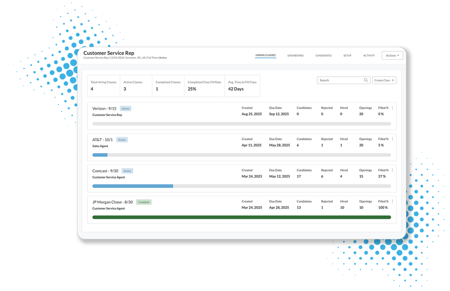Open the AT&T row three-dot menu

point(392,139)
